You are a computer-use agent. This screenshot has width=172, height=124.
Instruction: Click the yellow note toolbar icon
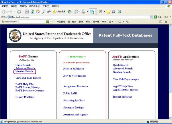[x=108, y=11]
